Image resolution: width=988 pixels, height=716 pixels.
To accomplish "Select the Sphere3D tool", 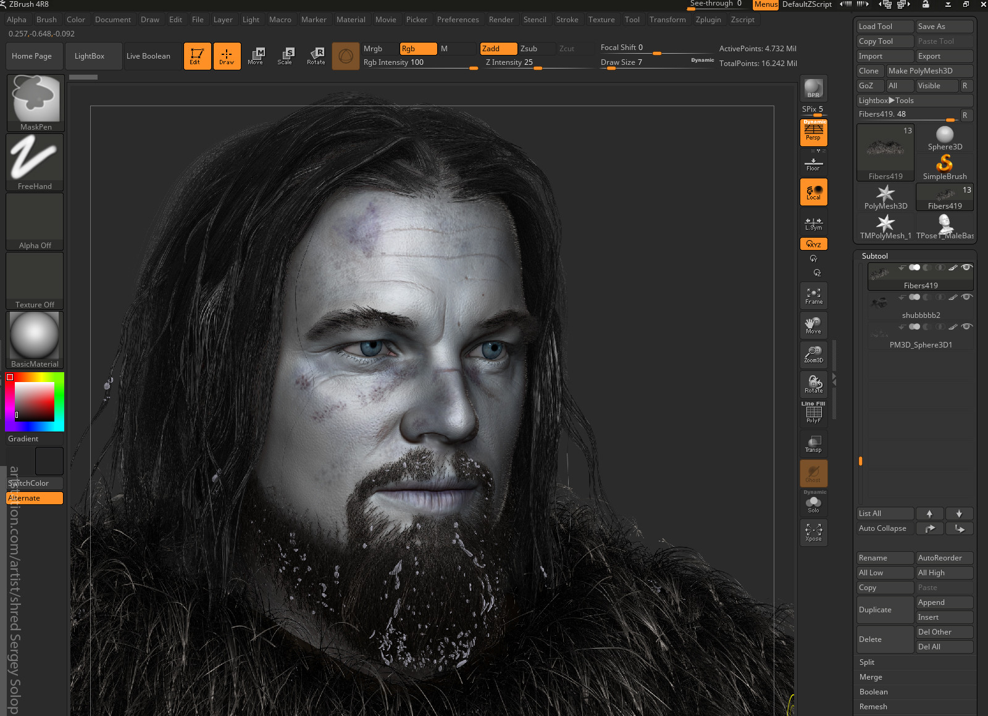I will pos(945,138).
